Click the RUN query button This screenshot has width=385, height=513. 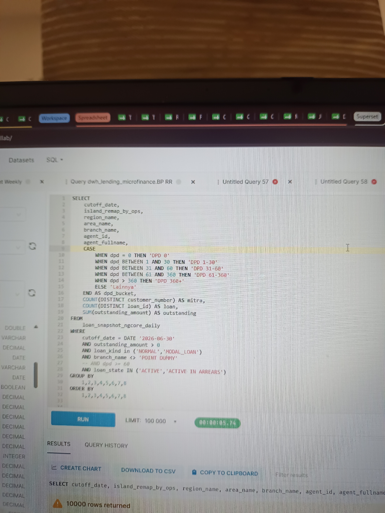point(83,419)
